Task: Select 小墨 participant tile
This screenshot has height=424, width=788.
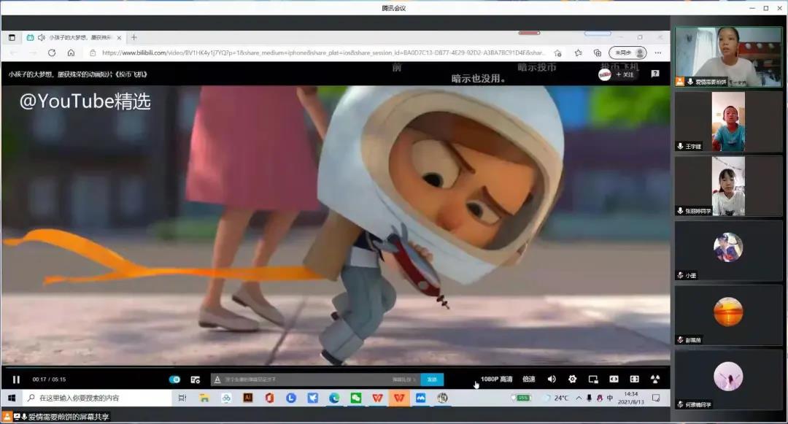Action: pyautogui.click(x=728, y=250)
